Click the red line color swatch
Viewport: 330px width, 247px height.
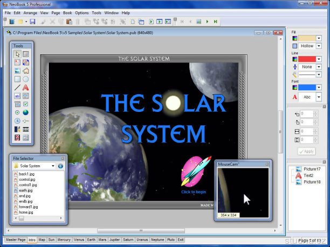click(306, 59)
